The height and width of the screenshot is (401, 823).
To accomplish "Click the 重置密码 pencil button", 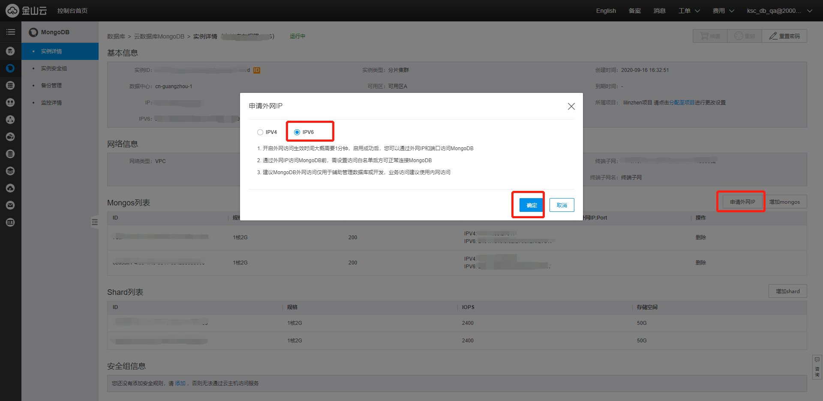I will (784, 36).
